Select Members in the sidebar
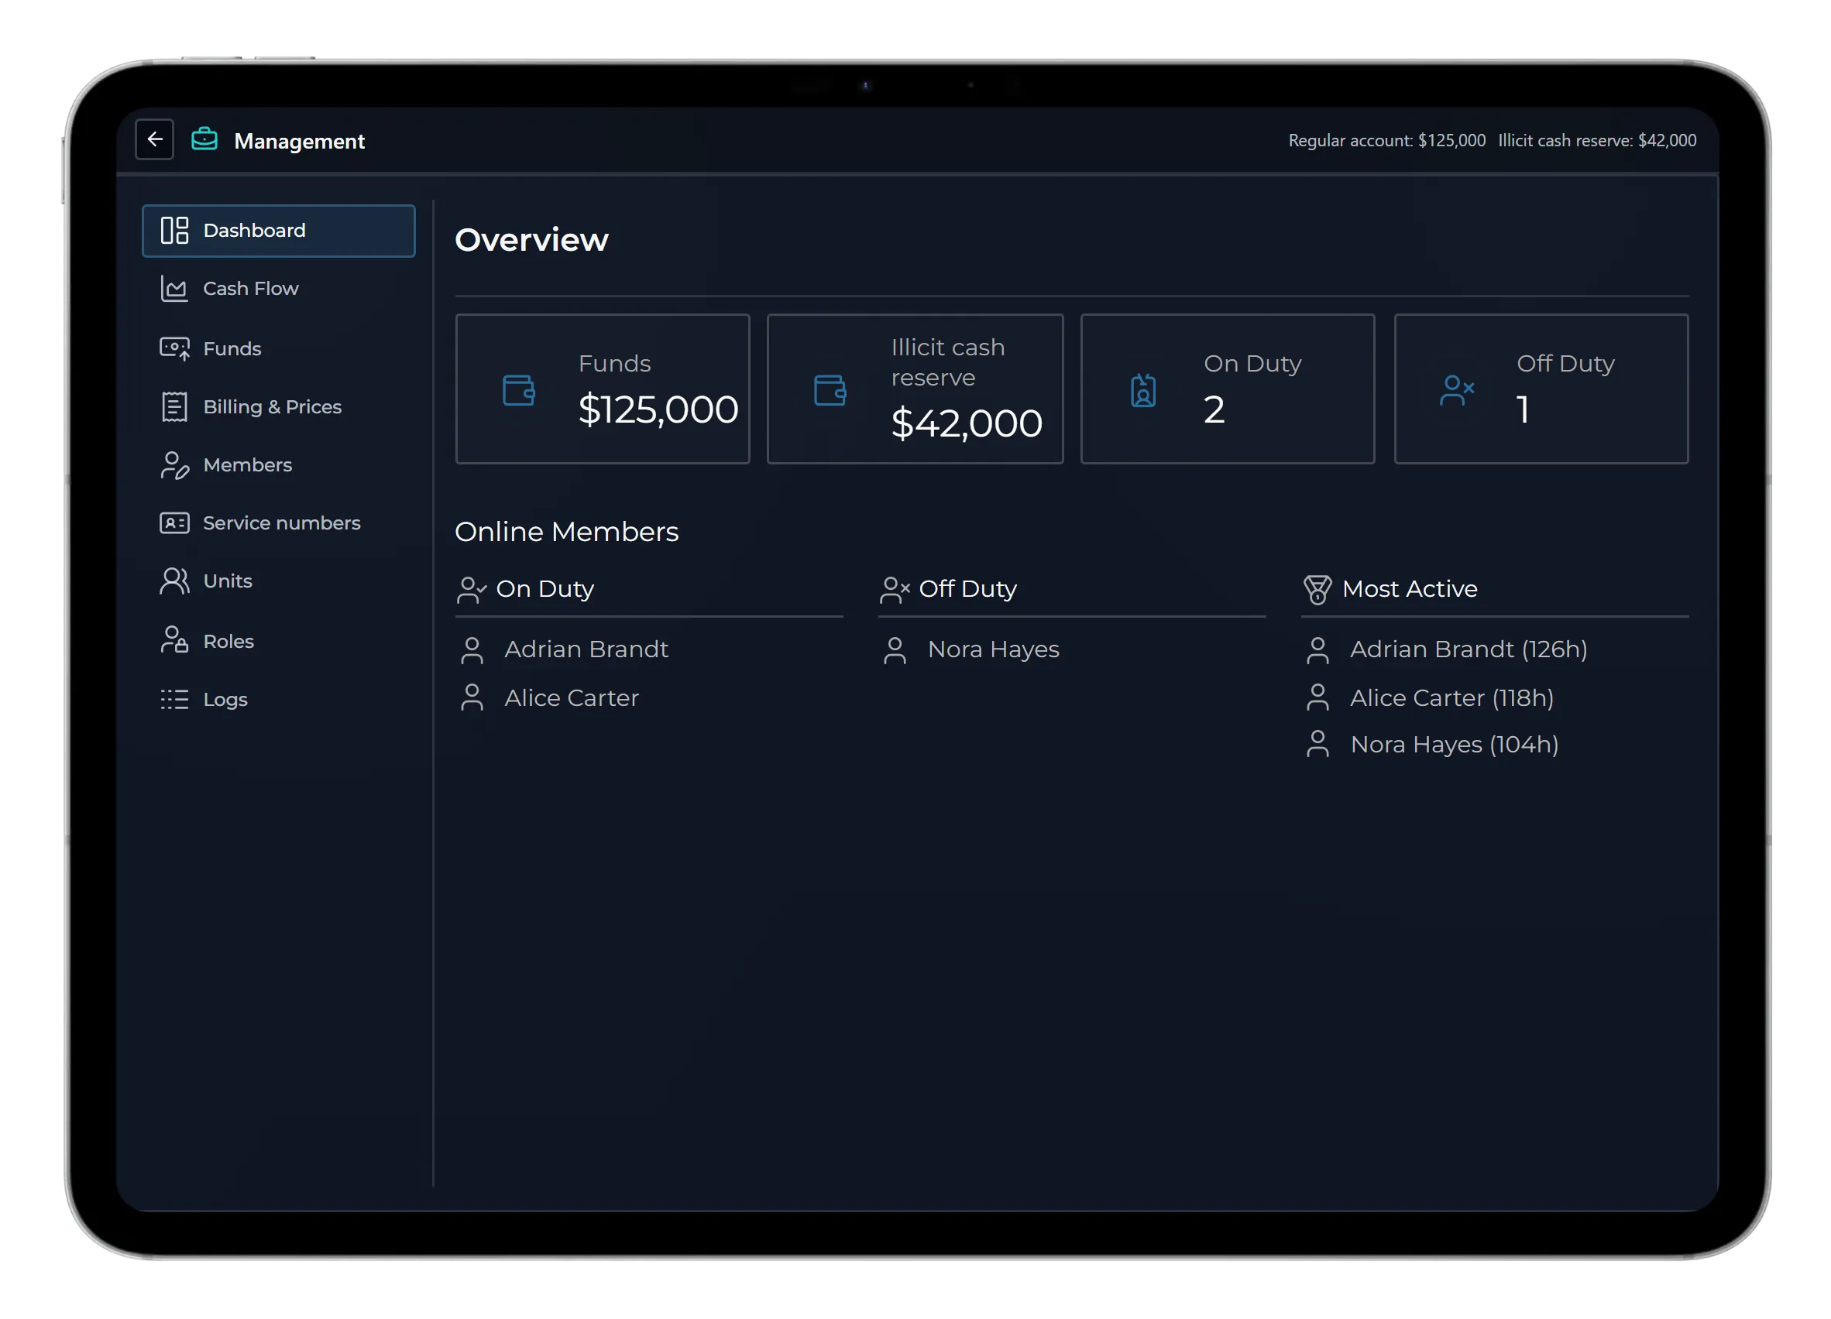This screenshot has height=1319, width=1831. [x=279, y=464]
